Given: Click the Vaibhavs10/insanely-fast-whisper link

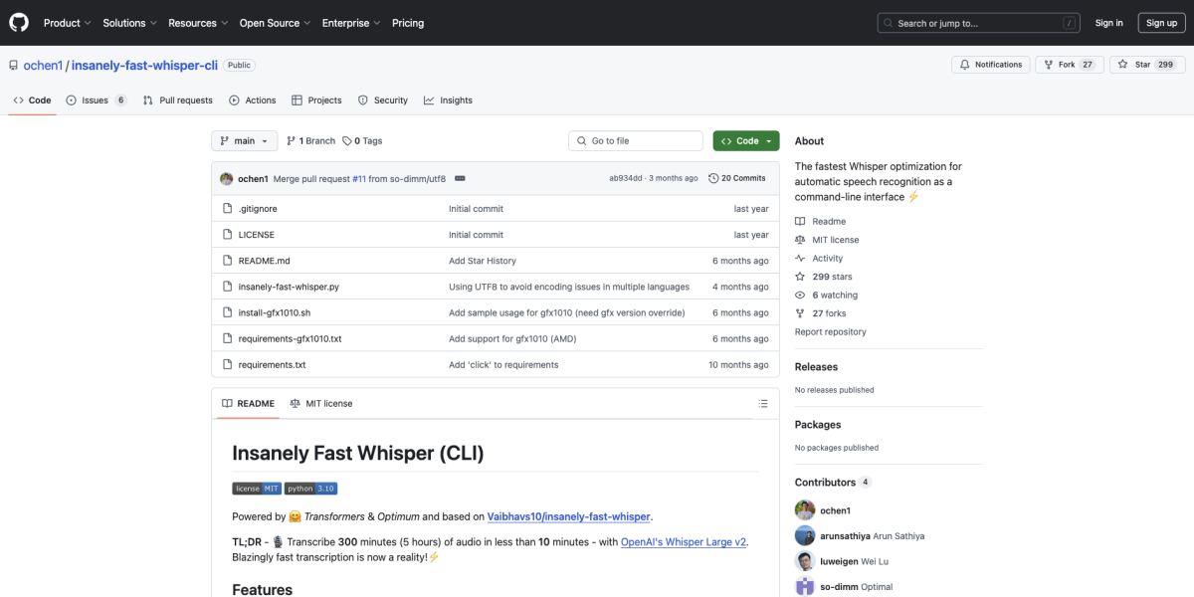Looking at the screenshot, I should click(568, 516).
